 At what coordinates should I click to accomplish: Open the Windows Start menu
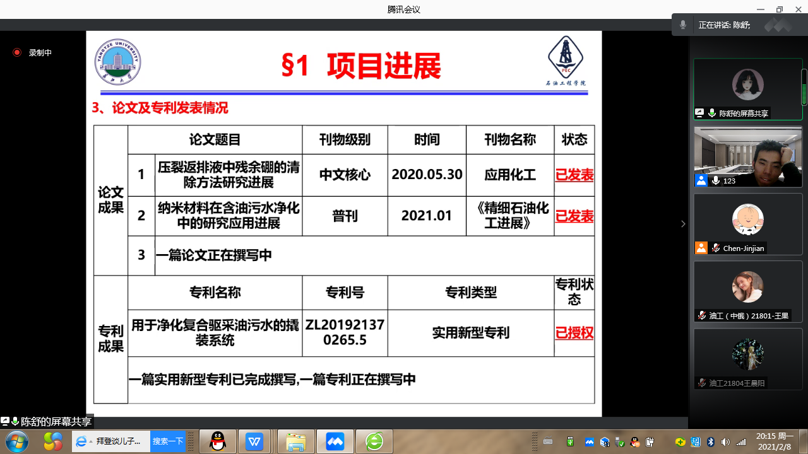pos(16,441)
